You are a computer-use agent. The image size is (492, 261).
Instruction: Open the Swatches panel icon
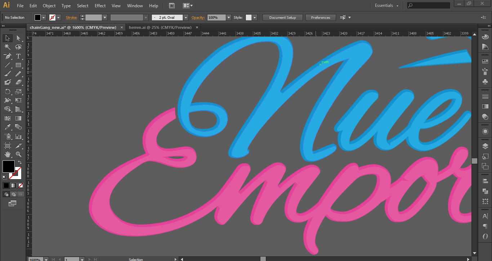485,62
